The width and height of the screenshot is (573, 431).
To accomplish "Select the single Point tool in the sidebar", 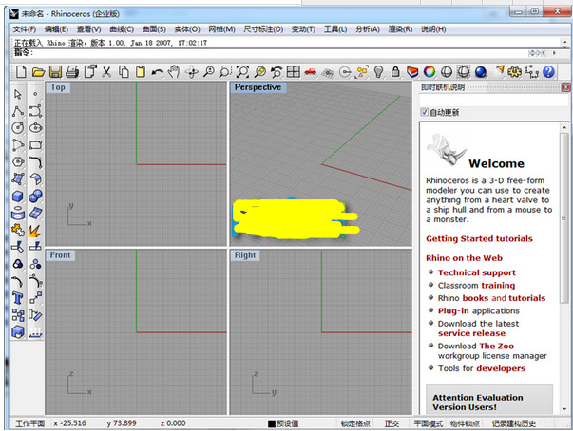I will coord(35,94).
